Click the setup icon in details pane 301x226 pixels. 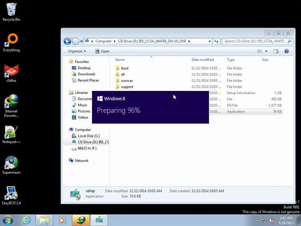[75, 194]
